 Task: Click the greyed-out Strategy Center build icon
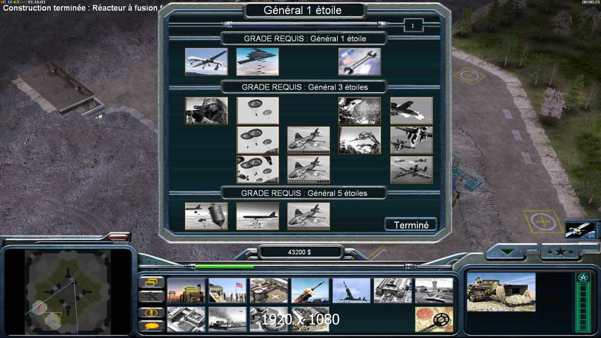186,319
